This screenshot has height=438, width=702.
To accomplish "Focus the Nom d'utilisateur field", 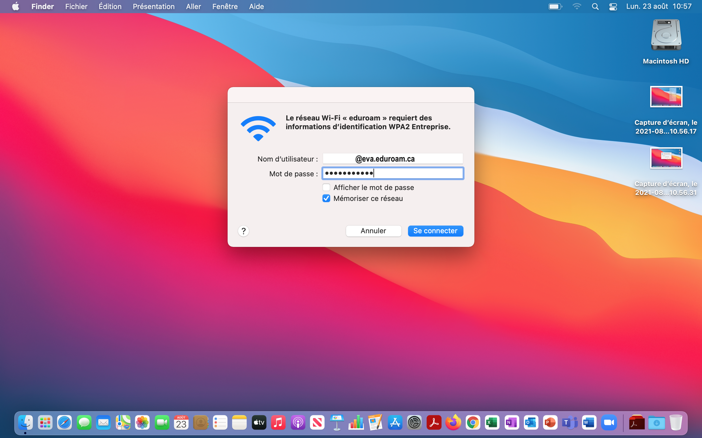I will click(393, 159).
